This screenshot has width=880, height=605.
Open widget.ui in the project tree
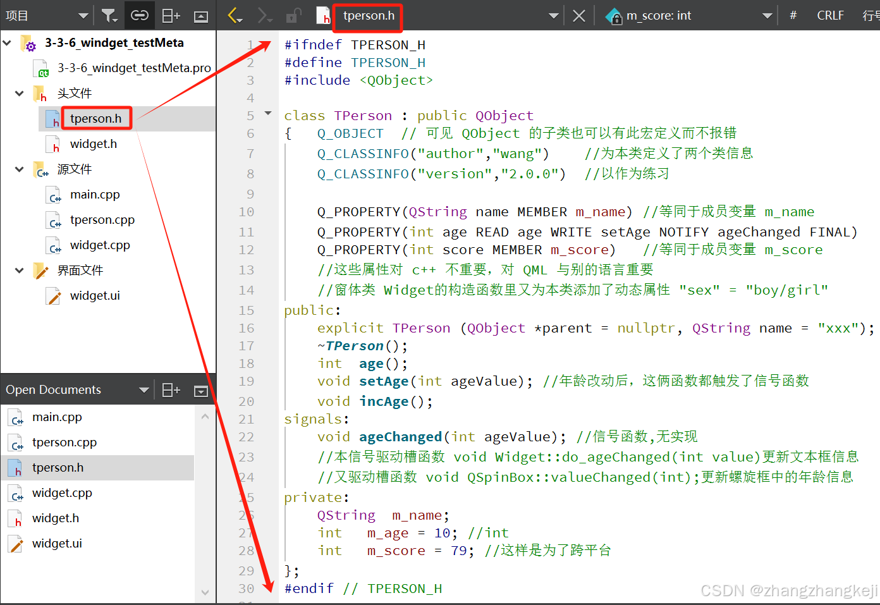click(x=95, y=295)
